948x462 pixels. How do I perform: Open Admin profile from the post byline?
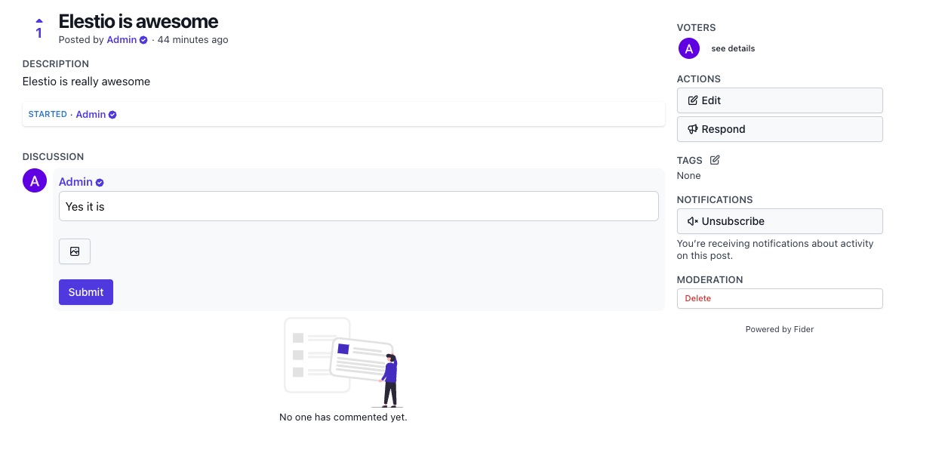pyautogui.click(x=122, y=40)
